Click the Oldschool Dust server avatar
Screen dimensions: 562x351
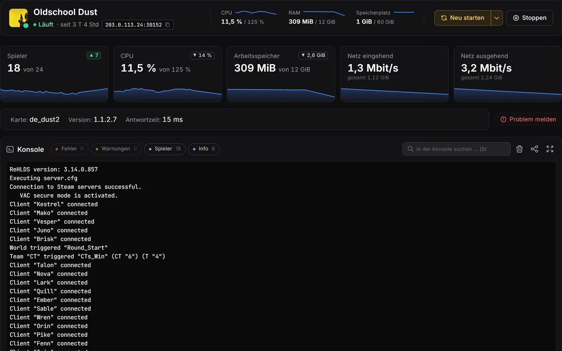(x=18, y=18)
